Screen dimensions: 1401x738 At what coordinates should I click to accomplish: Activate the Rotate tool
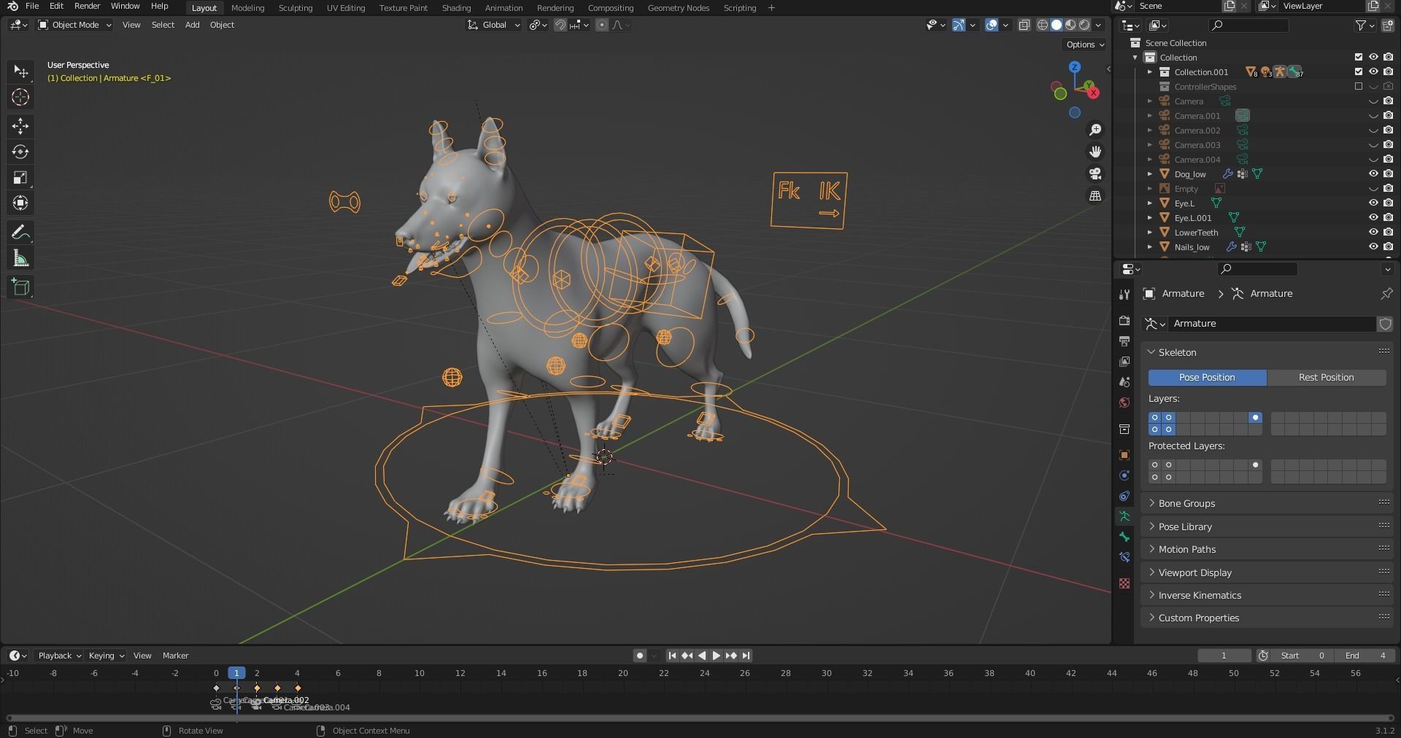(20, 152)
